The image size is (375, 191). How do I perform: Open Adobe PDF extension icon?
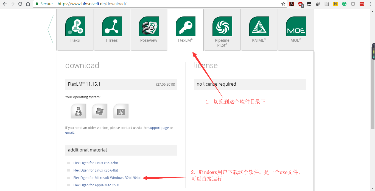tap(292, 4)
